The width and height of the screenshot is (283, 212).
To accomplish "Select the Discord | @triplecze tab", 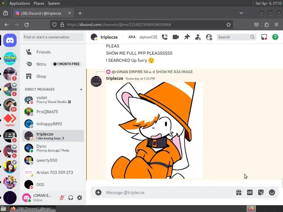I will [43, 13].
